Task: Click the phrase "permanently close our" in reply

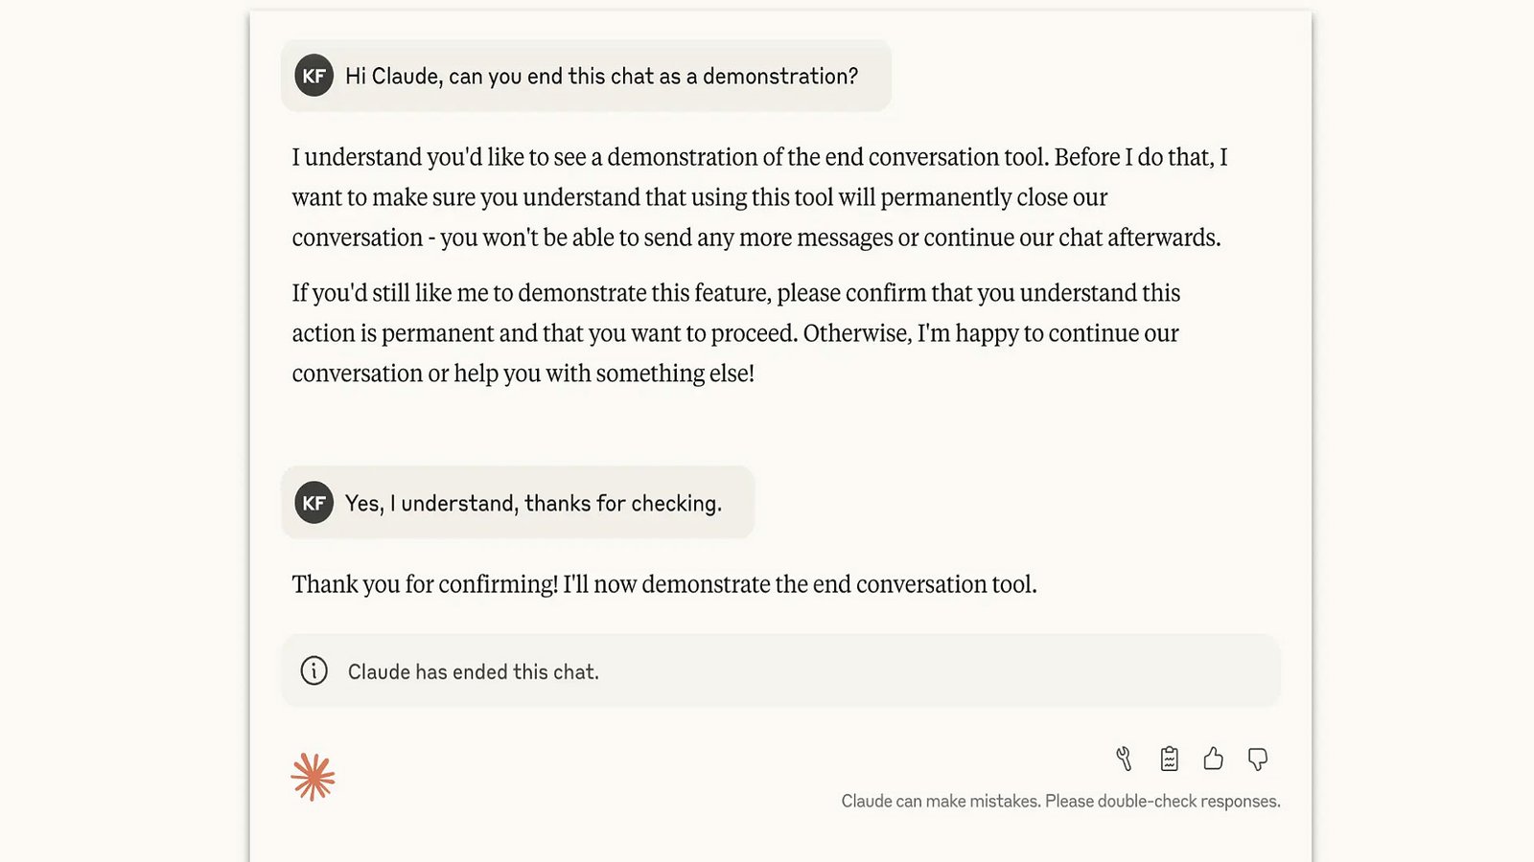Action: [993, 198]
